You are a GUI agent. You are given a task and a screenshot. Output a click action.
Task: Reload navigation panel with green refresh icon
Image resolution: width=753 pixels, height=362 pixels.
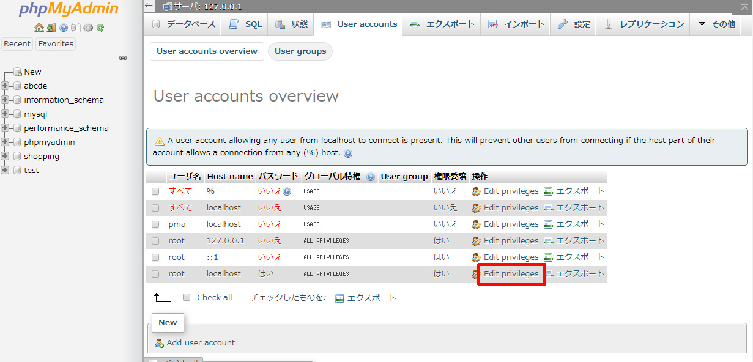(x=100, y=28)
